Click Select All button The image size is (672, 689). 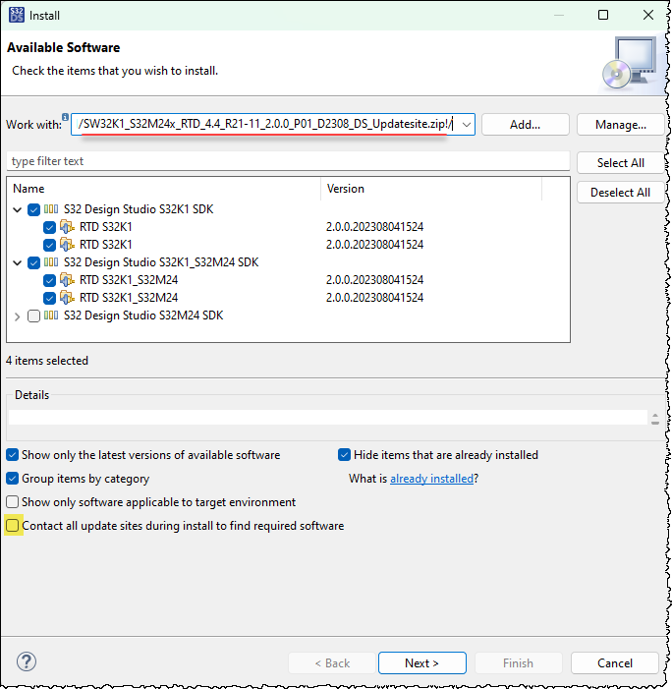click(621, 163)
